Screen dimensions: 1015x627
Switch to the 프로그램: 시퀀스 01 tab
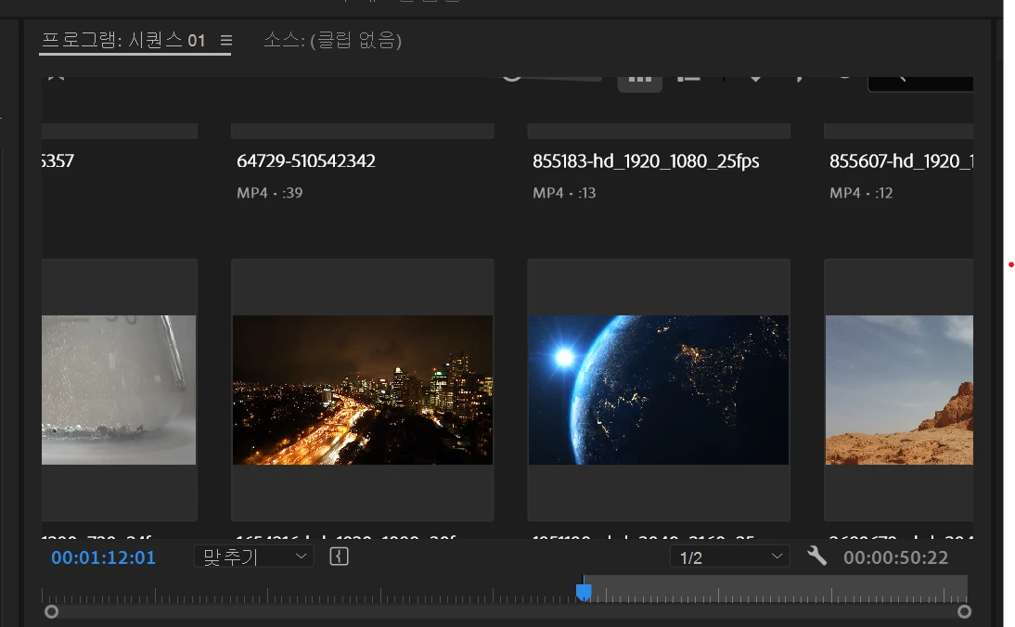pyautogui.click(x=123, y=40)
